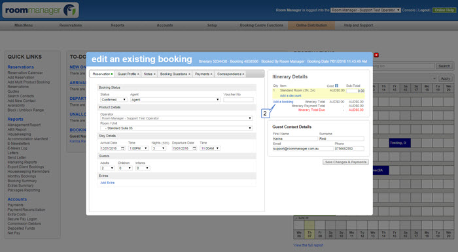
Task: Click Marketing Reports quick link
Action: 22,163
